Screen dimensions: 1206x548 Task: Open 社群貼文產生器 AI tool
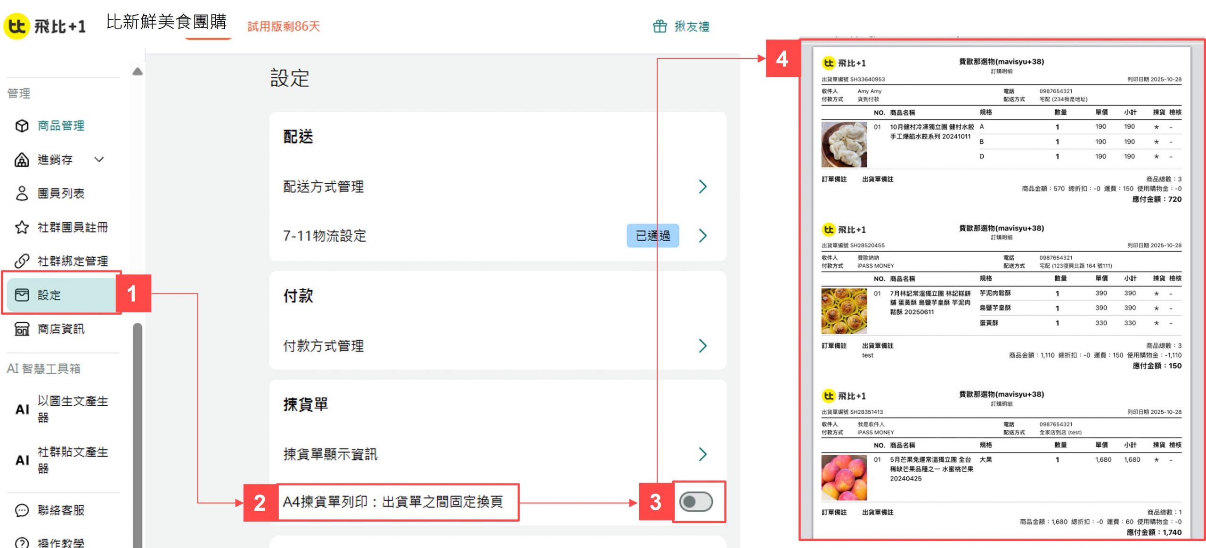tap(63, 460)
